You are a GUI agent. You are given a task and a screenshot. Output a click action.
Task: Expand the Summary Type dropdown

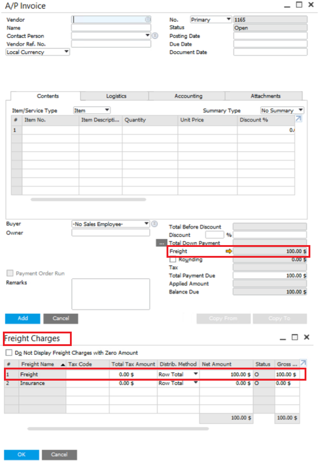click(x=301, y=110)
